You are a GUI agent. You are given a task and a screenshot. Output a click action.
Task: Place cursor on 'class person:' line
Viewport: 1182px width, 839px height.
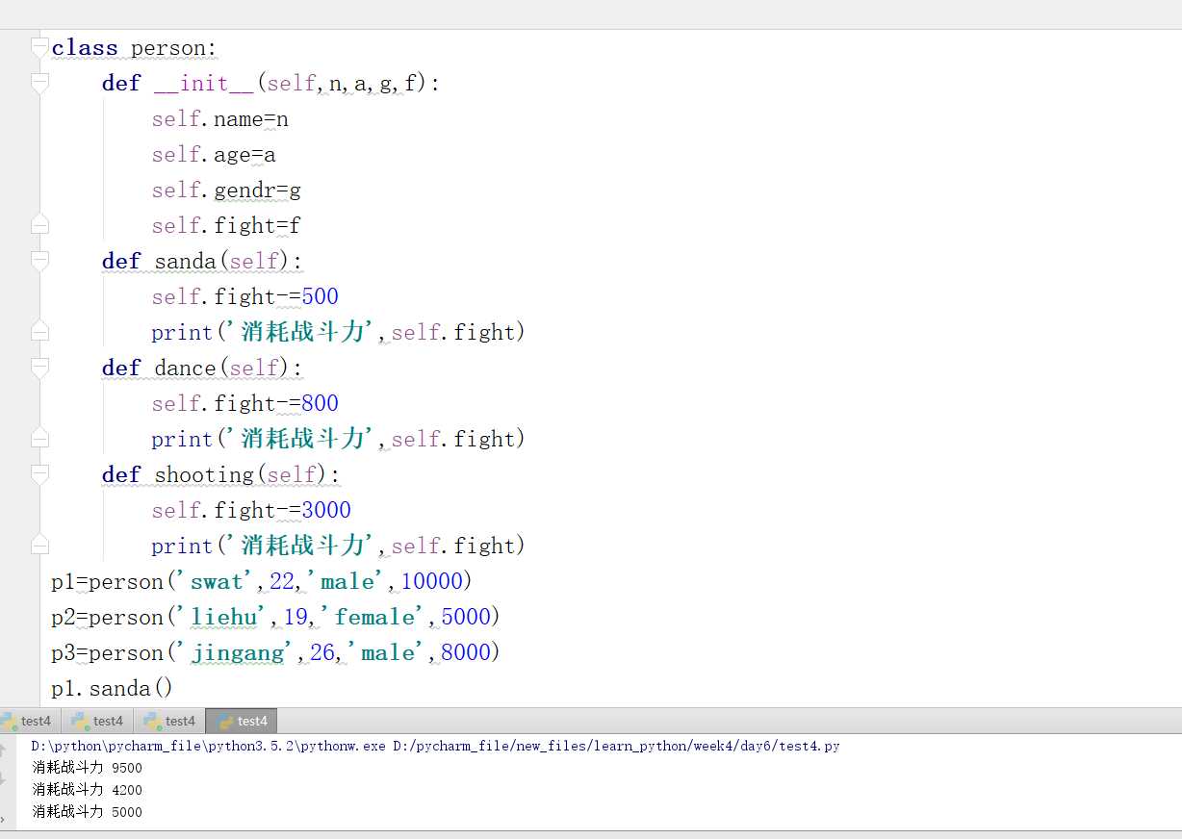135,48
